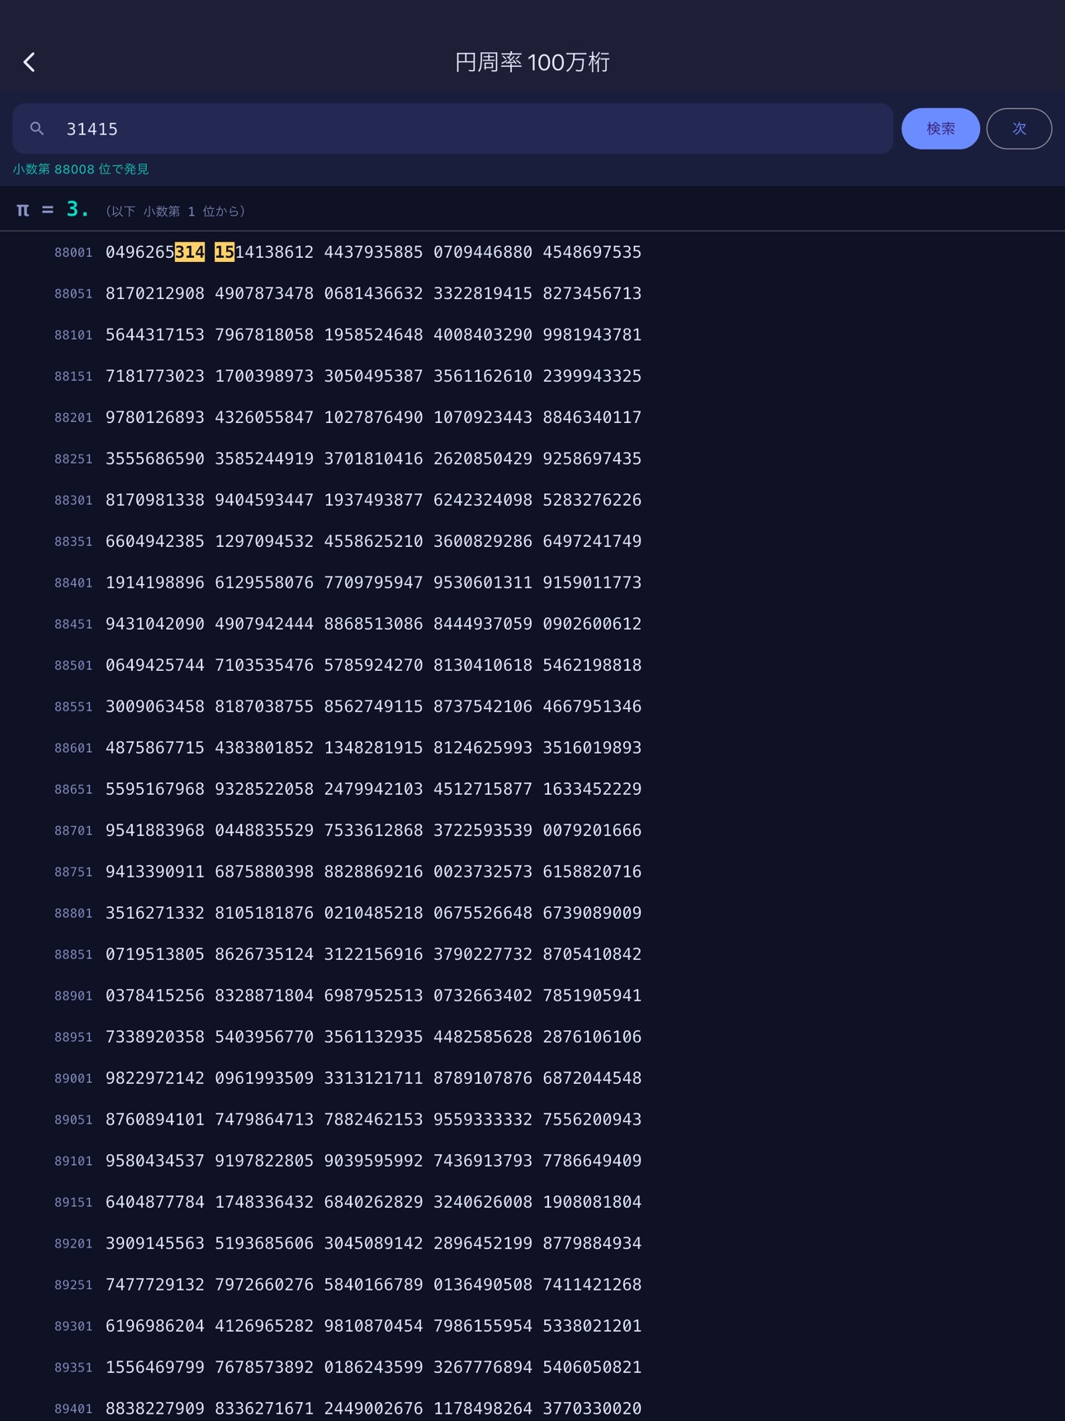Click the row offset label 88351

coord(73,542)
